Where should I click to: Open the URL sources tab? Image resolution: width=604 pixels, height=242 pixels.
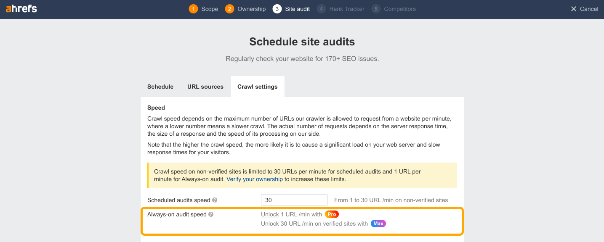tap(205, 86)
